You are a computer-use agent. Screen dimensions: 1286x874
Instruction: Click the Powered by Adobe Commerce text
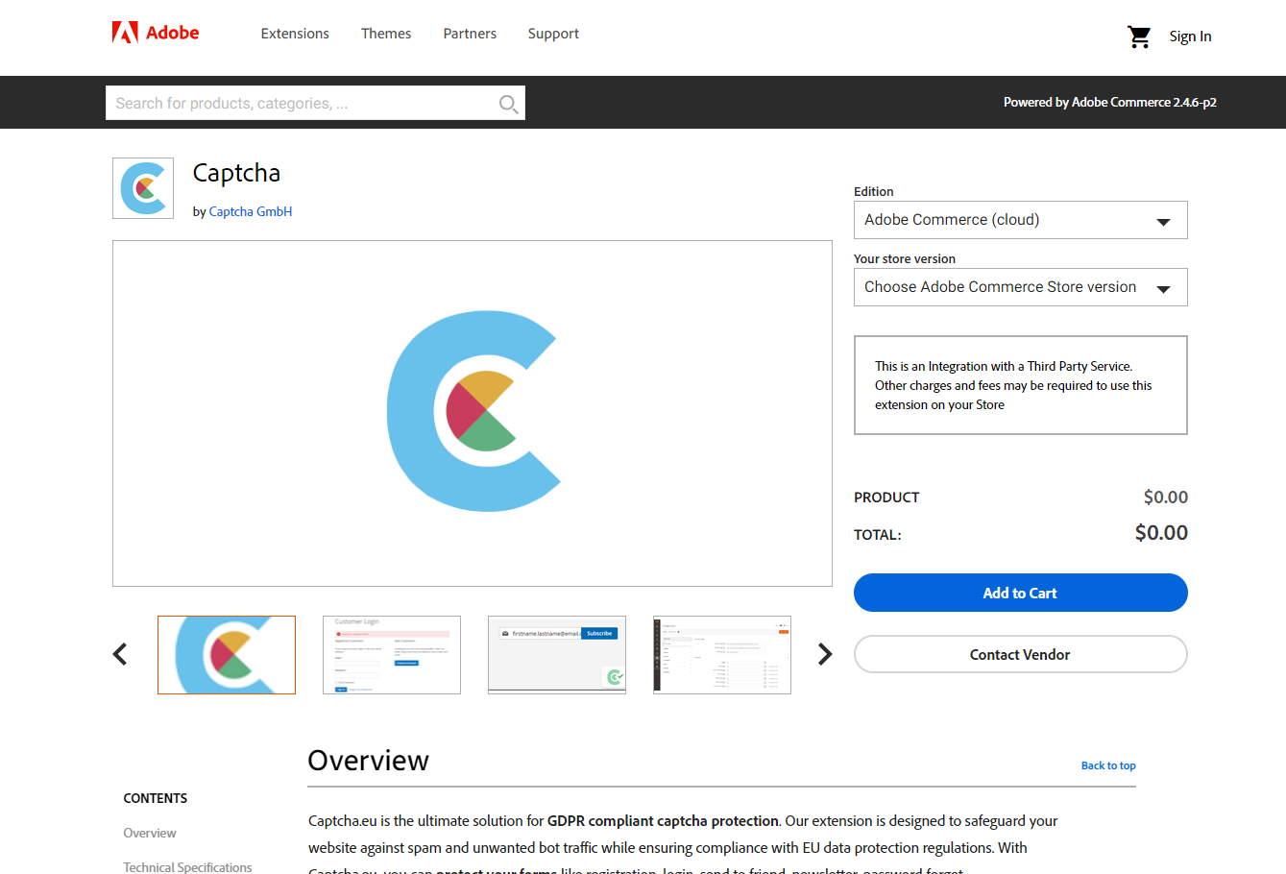coord(1110,102)
